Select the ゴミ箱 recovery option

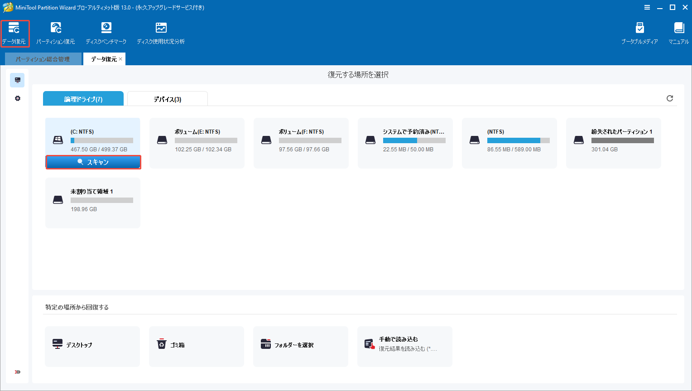196,346
